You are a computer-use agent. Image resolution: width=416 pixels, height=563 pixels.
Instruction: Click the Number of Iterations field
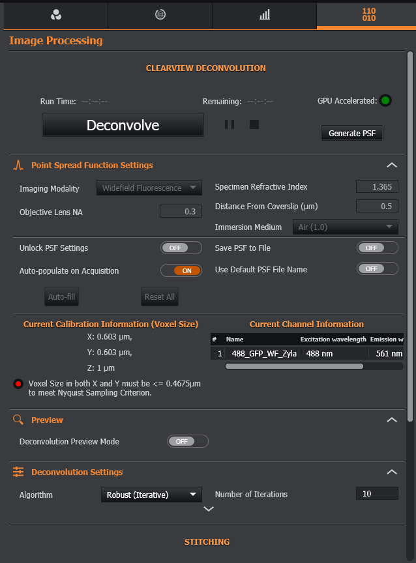pyautogui.click(x=377, y=494)
